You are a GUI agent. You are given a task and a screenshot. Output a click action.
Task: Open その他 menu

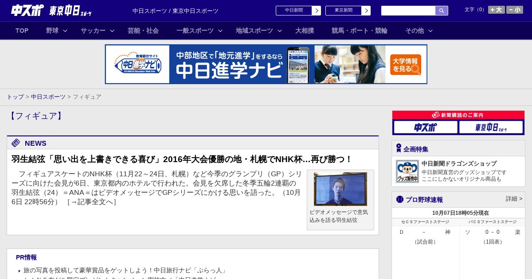(415, 31)
